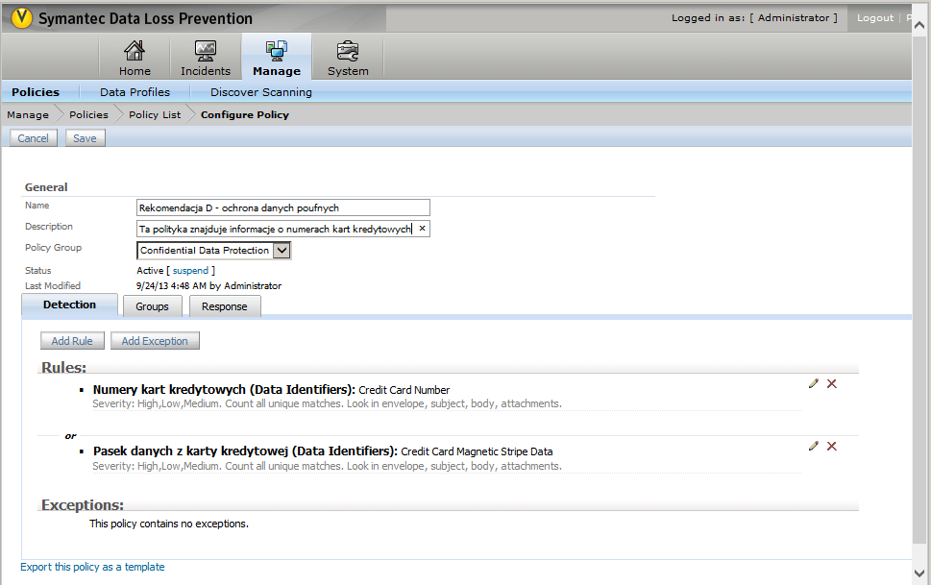931x585 pixels.
Task: Click the policy Name input field
Action: pos(283,207)
